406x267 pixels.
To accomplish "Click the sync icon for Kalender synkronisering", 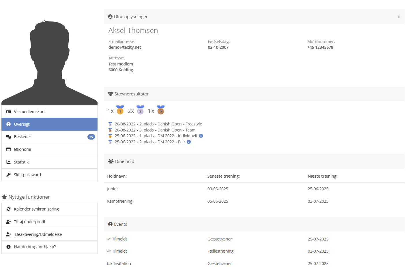I will (x=8, y=209).
